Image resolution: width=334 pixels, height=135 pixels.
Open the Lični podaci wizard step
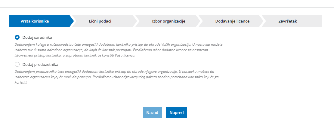tap(100, 21)
